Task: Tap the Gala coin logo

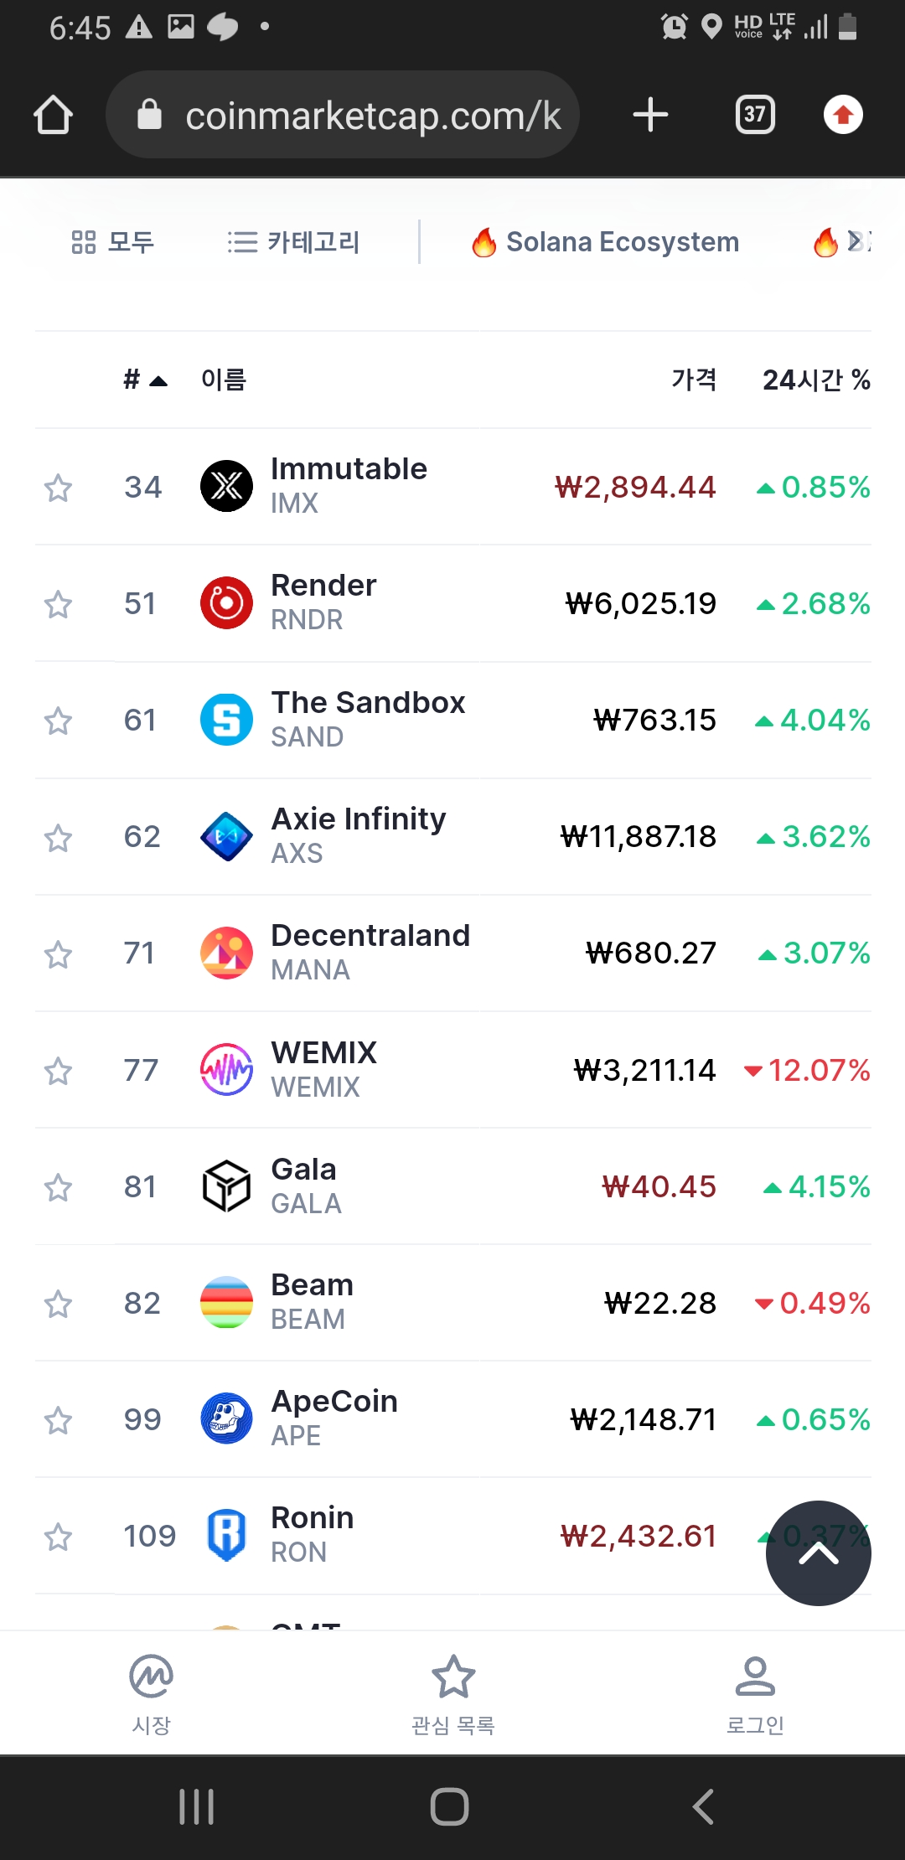Action: pyautogui.click(x=226, y=1186)
